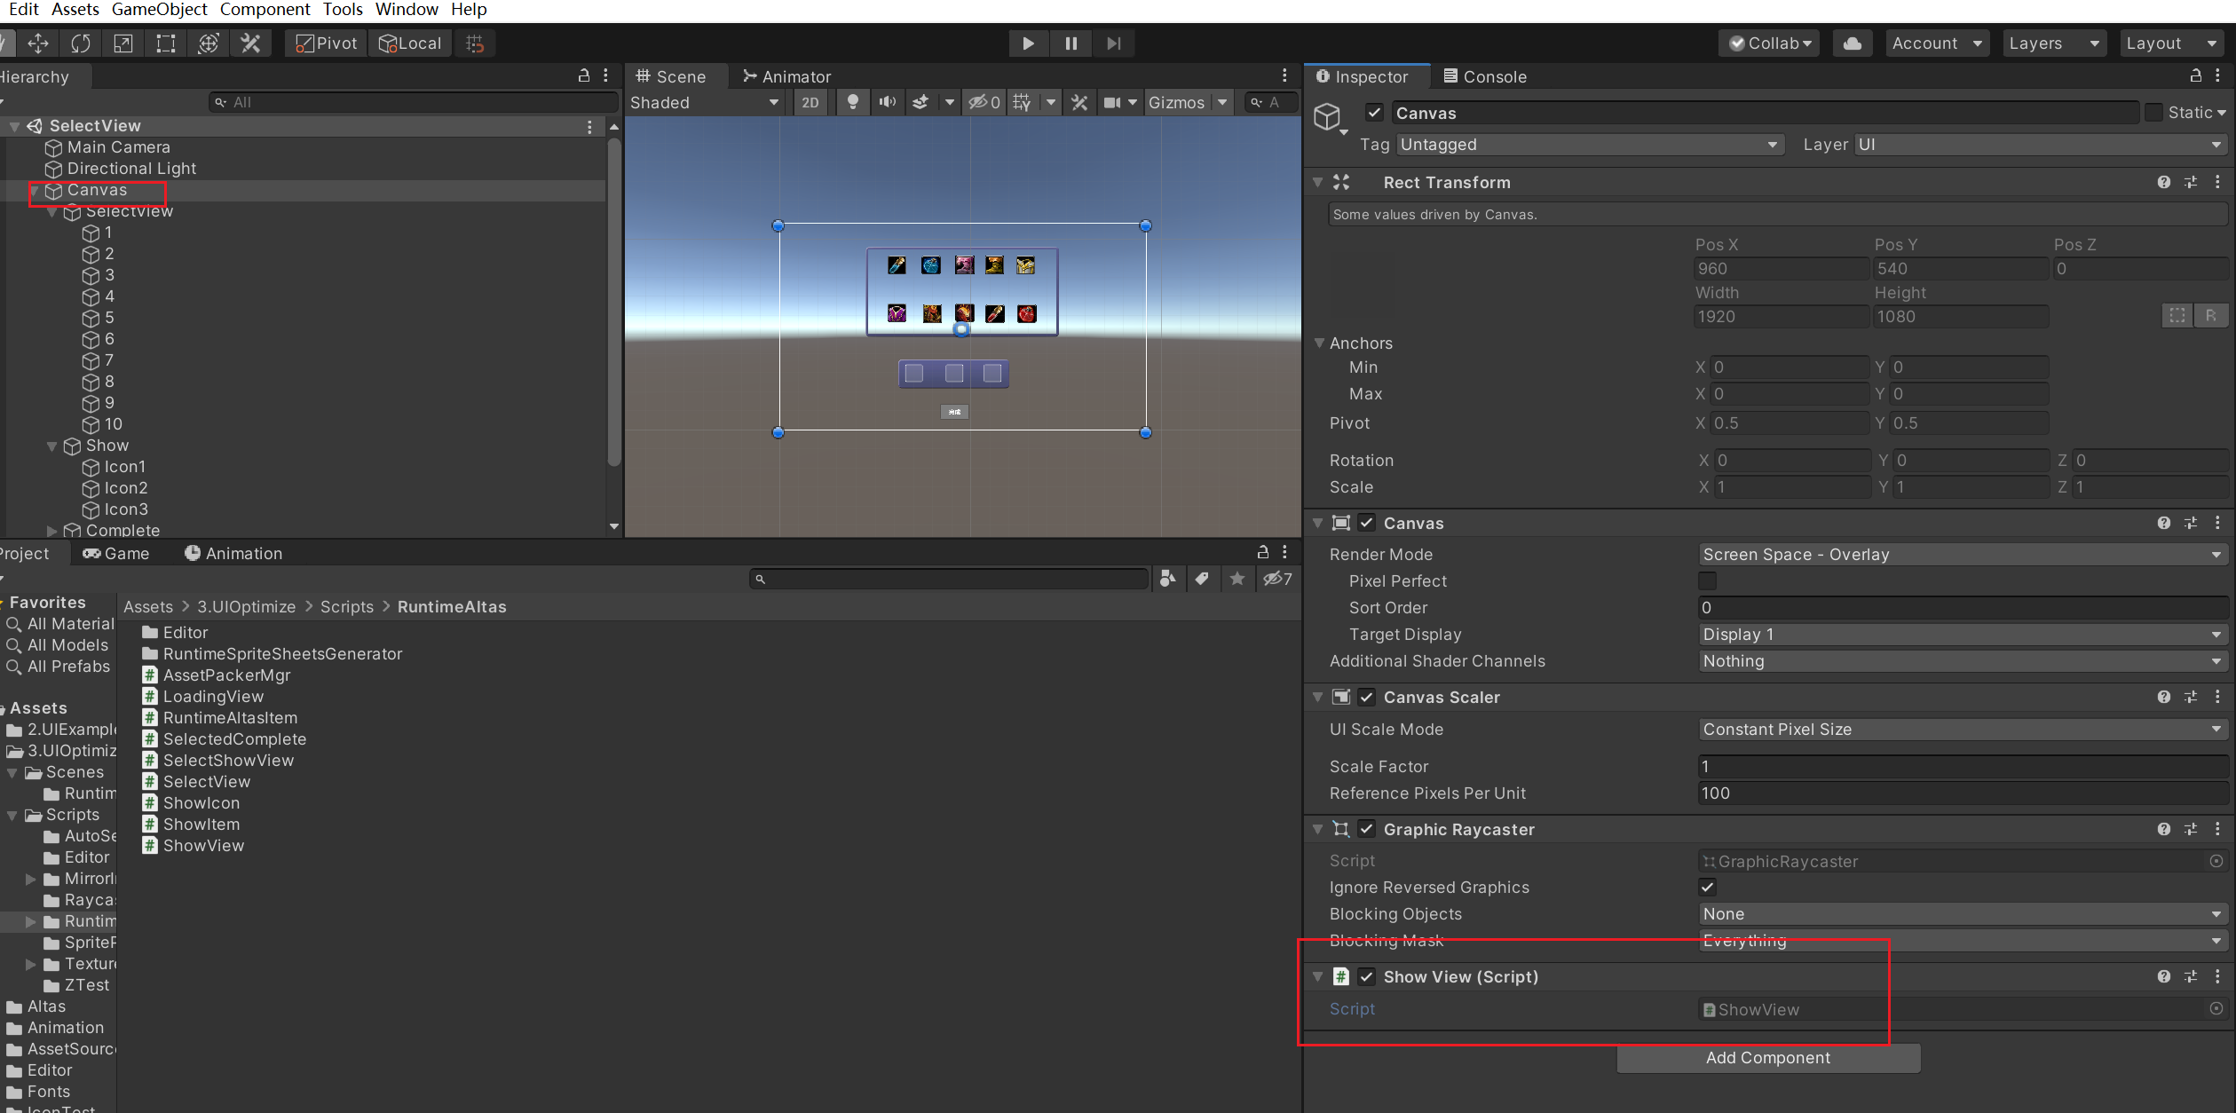The width and height of the screenshot is (2236, 1113).
Task: Toggle scene audio speaker icon
Action: coord(887,102)
